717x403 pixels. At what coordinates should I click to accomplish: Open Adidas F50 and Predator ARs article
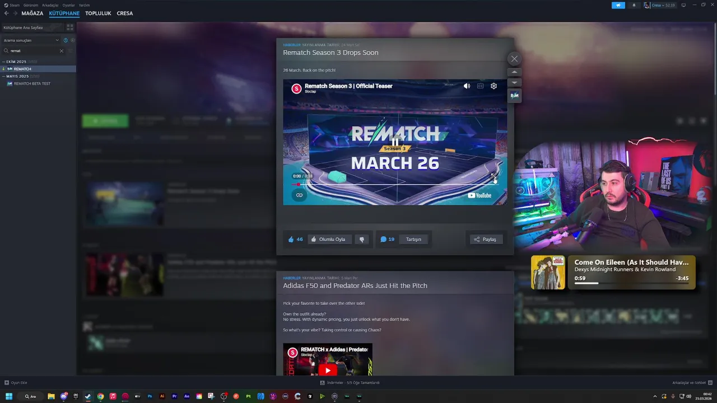point(355,285)
